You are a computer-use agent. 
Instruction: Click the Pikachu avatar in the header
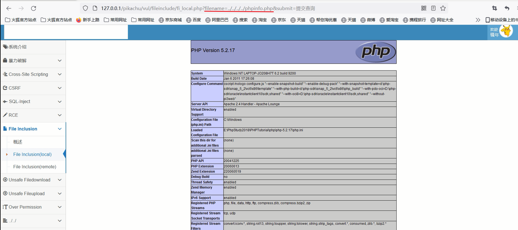(506, 31)
